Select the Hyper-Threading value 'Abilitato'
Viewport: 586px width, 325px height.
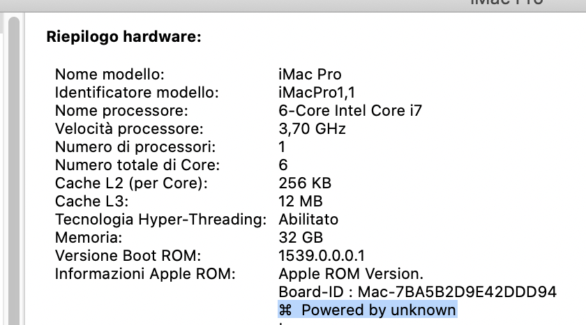coord(308,219)
